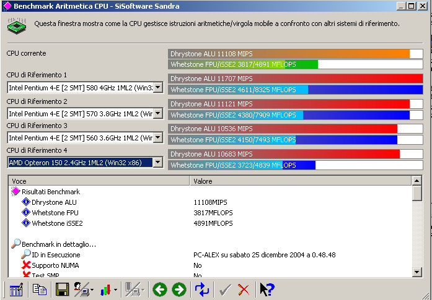
Task: Open the CPU di Riferimento 1 dropdown arrow
Action: click(x=158, y=88)
